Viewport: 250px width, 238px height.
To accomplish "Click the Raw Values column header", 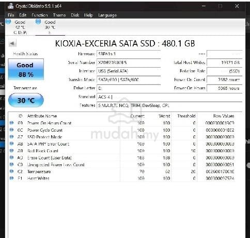I will pos(224,116).
